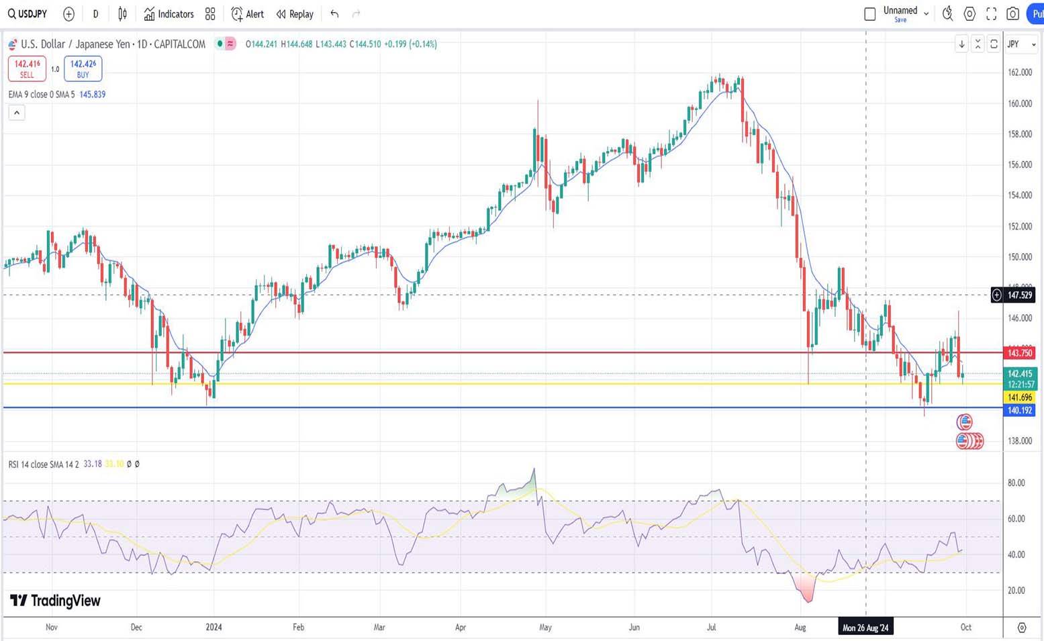
Task: Click the red SELL 142.416 button
Action: (27, 68)
